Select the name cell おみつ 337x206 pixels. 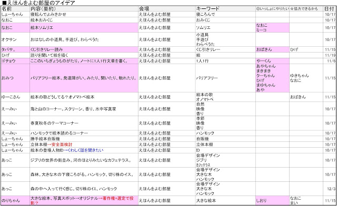point(15,78)
